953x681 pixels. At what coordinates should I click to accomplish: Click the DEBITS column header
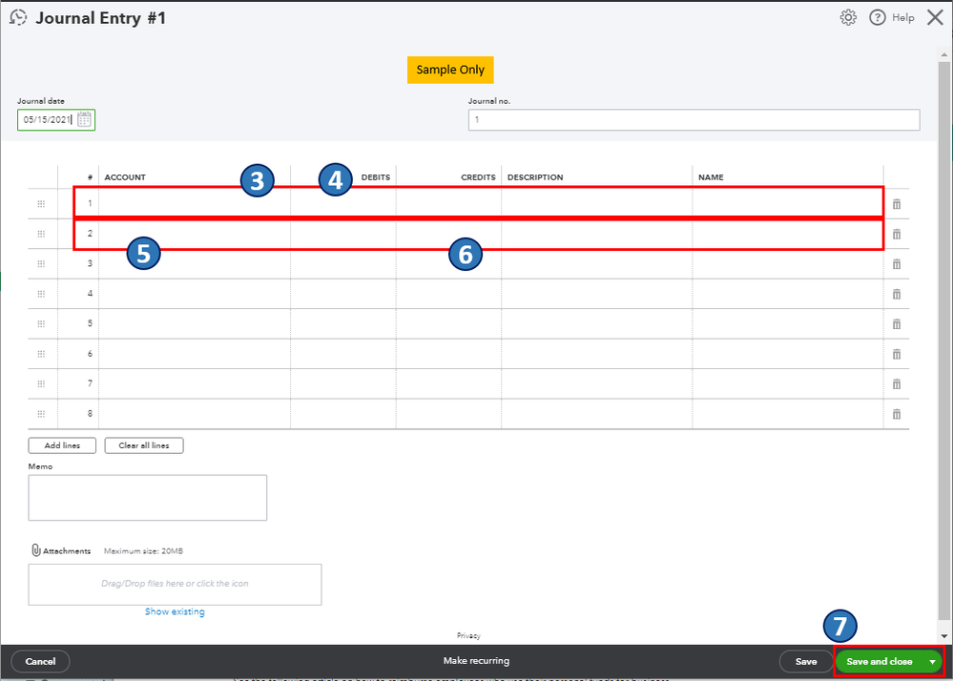pyautogui.click(x=376, y=177)
